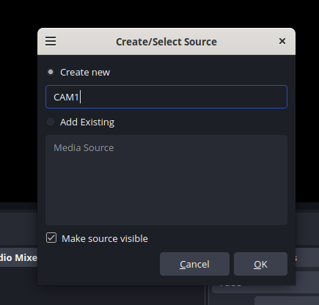Click the empty area of the existing sources list
The image size is (319, 305).
166,191
